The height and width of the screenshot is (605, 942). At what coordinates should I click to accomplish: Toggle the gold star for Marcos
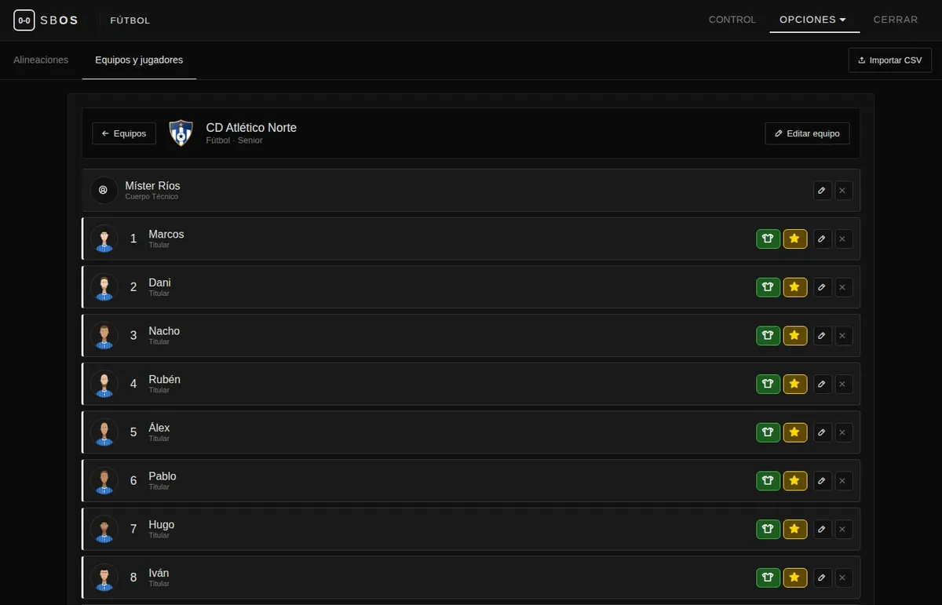tap(794, 239)
